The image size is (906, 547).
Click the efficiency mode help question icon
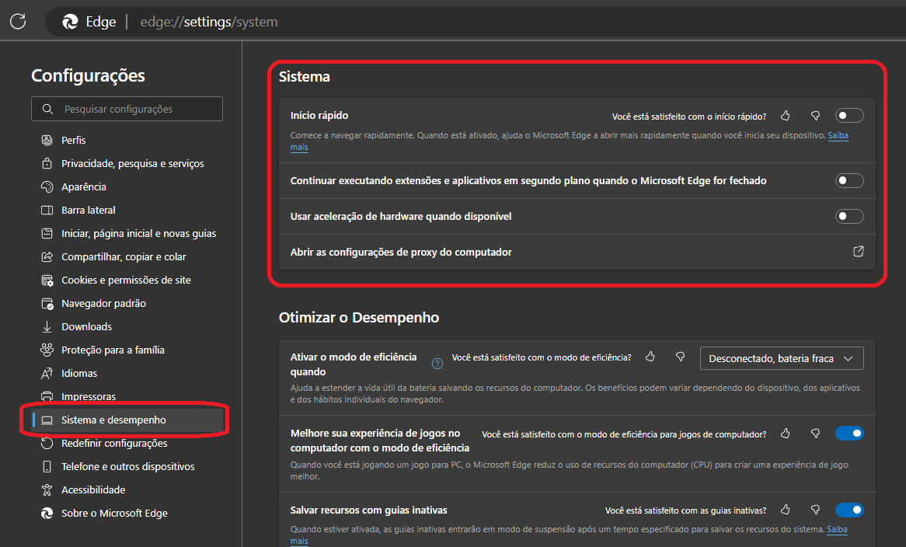click(x=437, y=364)
